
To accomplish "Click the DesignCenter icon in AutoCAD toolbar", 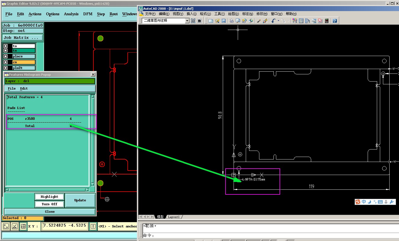I will pos(301,21).
